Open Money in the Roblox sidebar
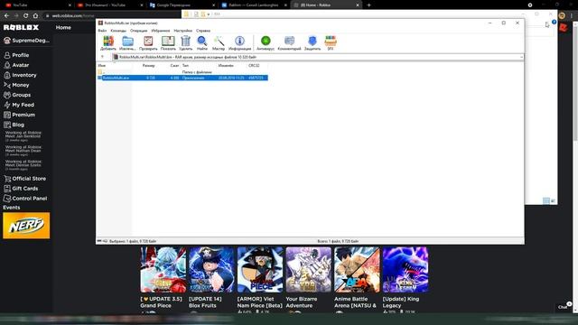The height and width of the screenshot is (325, 578). 16,85
